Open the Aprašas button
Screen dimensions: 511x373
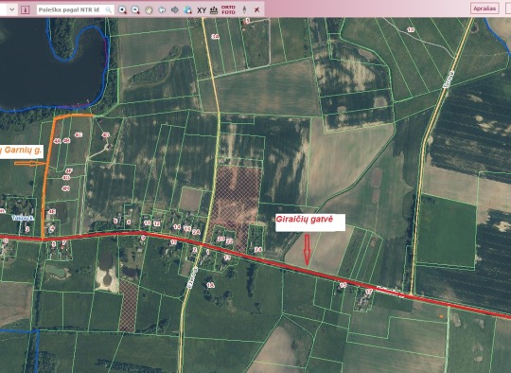pos(485,9)
